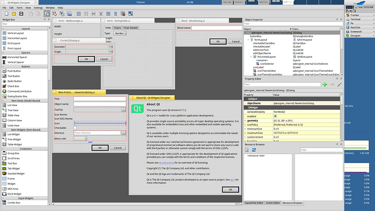375x211 pixels.
Task: Add dynamic property with green plus icon
Action: [x=325, y=84]
